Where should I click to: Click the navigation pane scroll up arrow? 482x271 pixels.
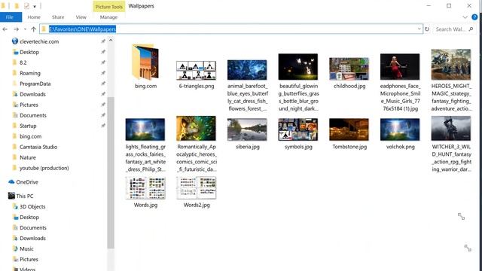111,40
